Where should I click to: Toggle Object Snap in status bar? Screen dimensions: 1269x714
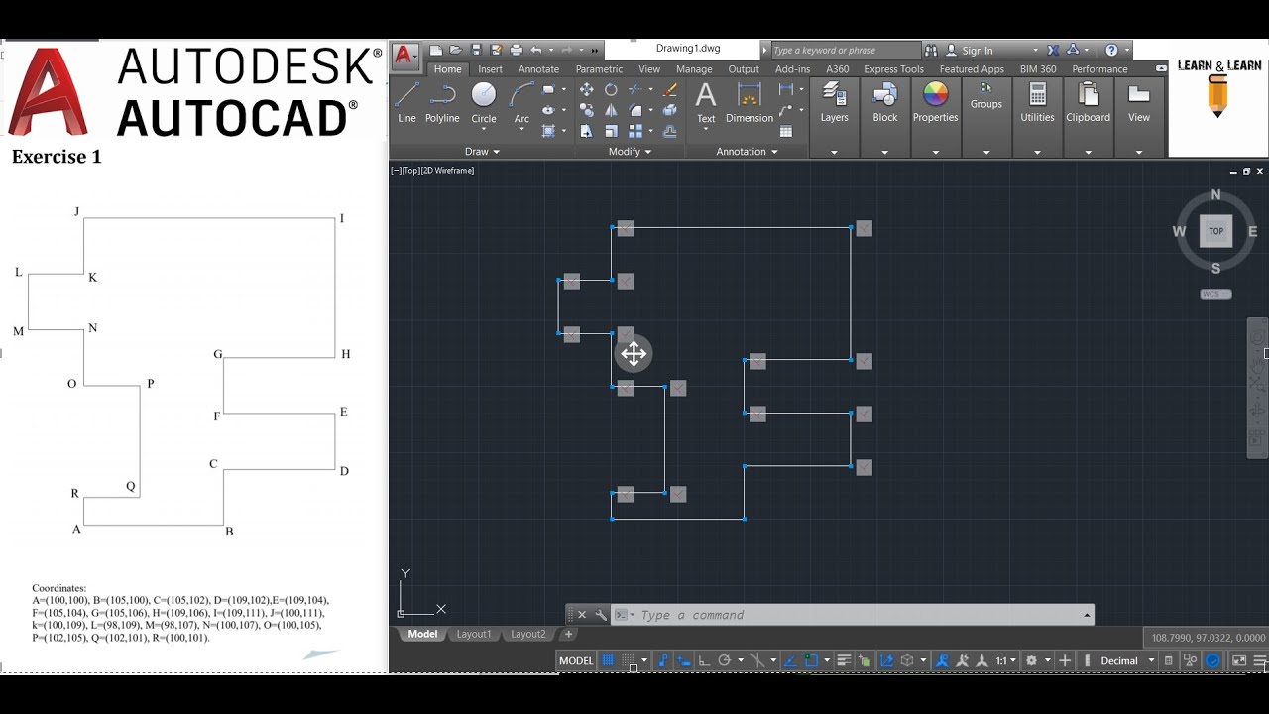(x=811, y=660)
